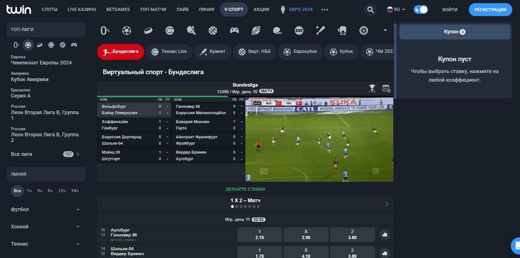Pick the esports gamepad icon
The width and height of the screenshot is (520, 258).
click(234, 30)
